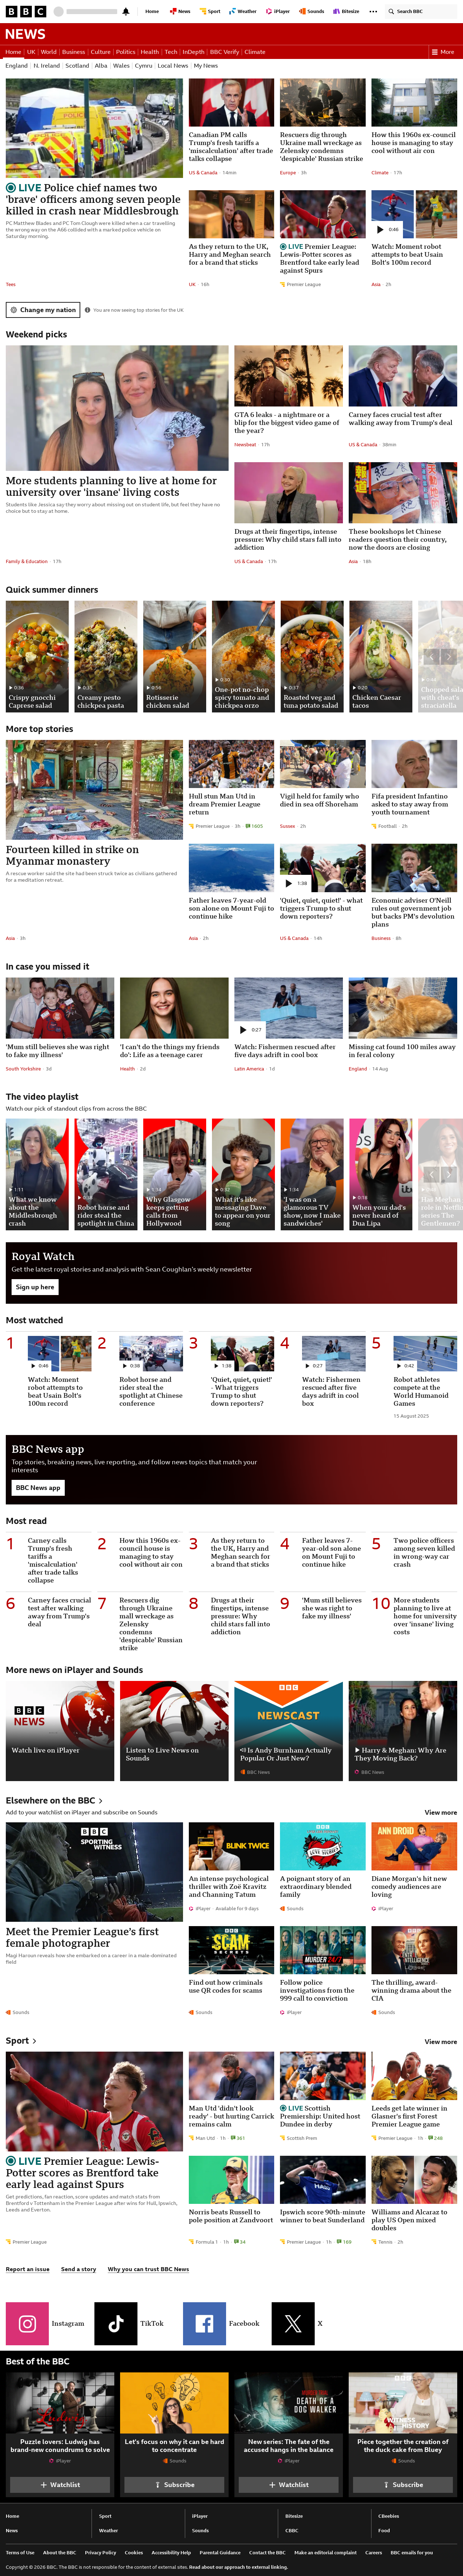Click View more beside Elsewhere on the BBC
463x2576 pixels.
tap(441, 1812)
